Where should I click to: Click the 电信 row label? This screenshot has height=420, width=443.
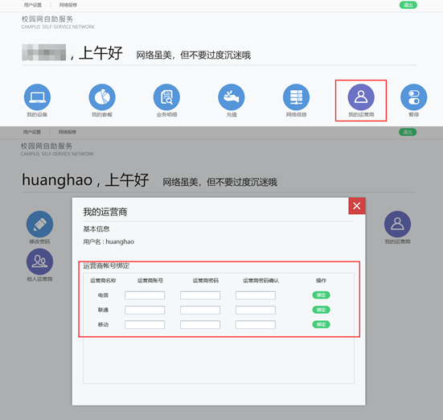[103, 295]
